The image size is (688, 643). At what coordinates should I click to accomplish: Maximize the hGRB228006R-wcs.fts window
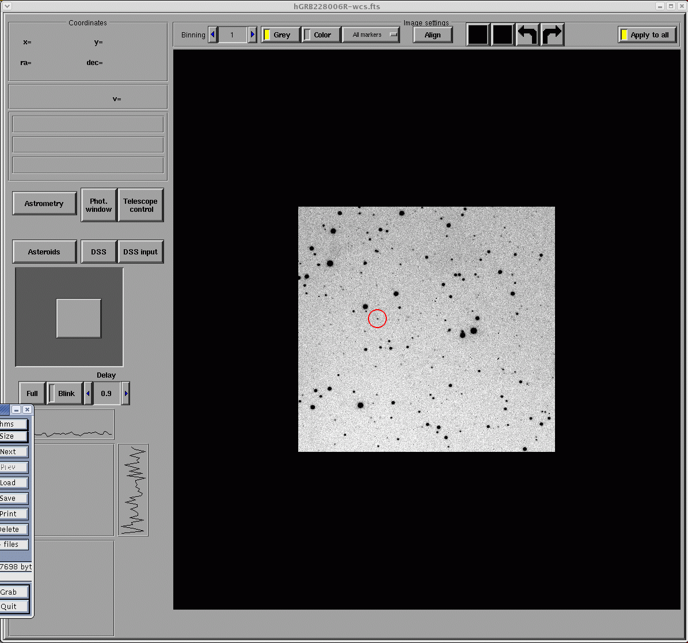tap(671, 6)
